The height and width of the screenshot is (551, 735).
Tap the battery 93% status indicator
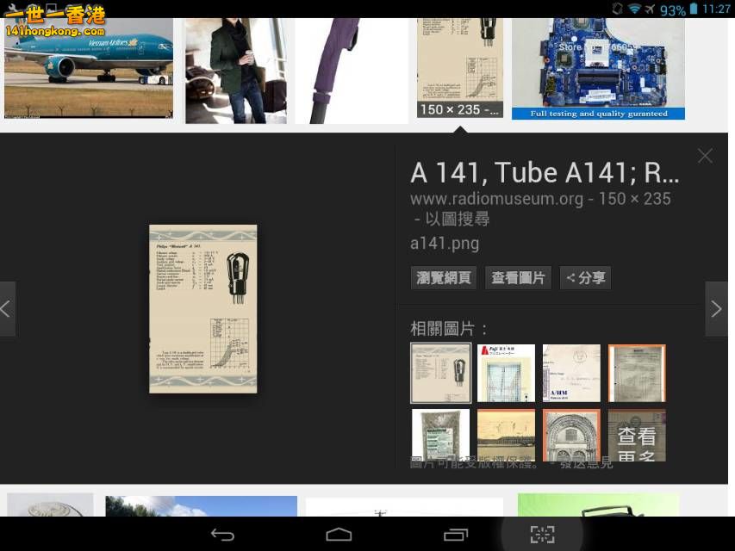(x=679, y=9)
